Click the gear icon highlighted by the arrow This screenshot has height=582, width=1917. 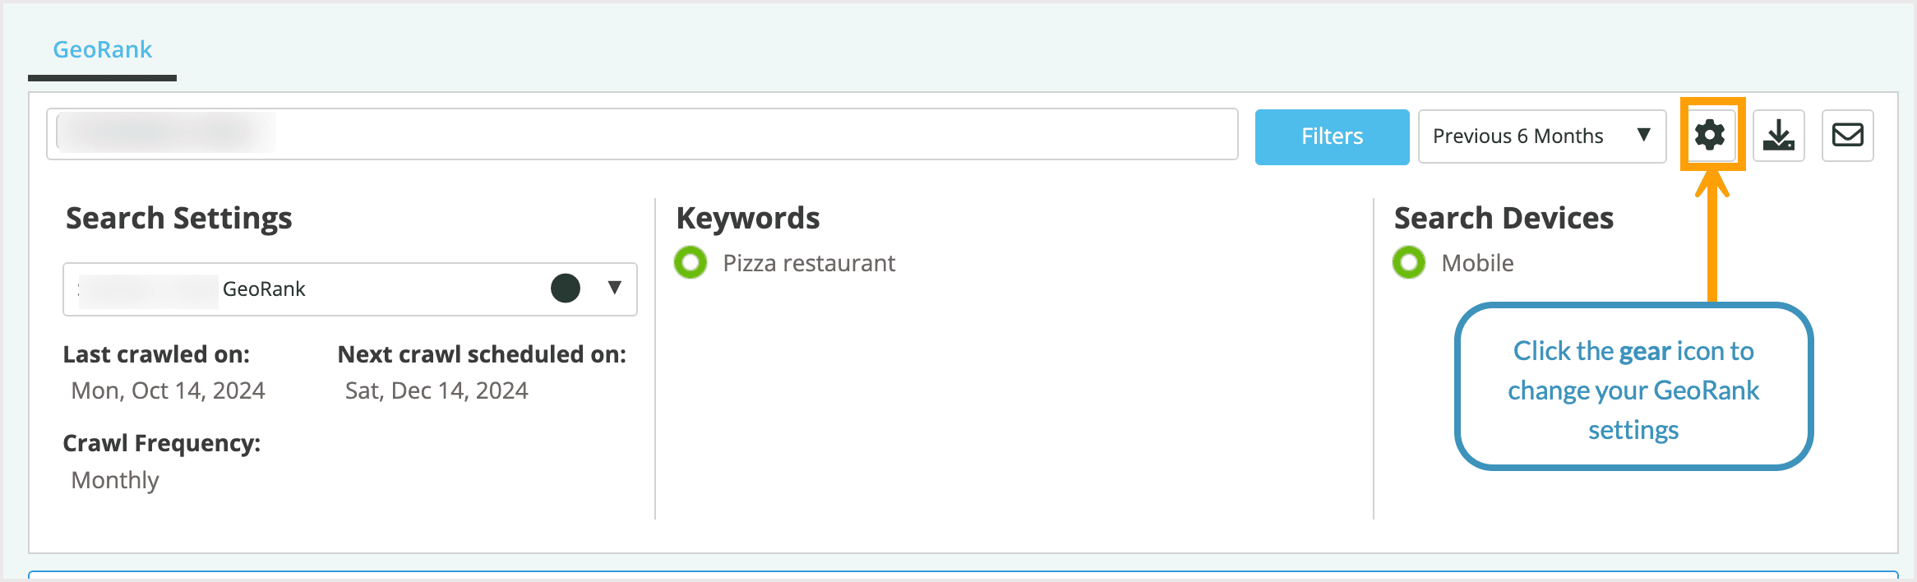point(1711,136)
